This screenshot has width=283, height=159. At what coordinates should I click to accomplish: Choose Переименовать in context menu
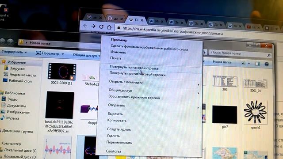119,142
